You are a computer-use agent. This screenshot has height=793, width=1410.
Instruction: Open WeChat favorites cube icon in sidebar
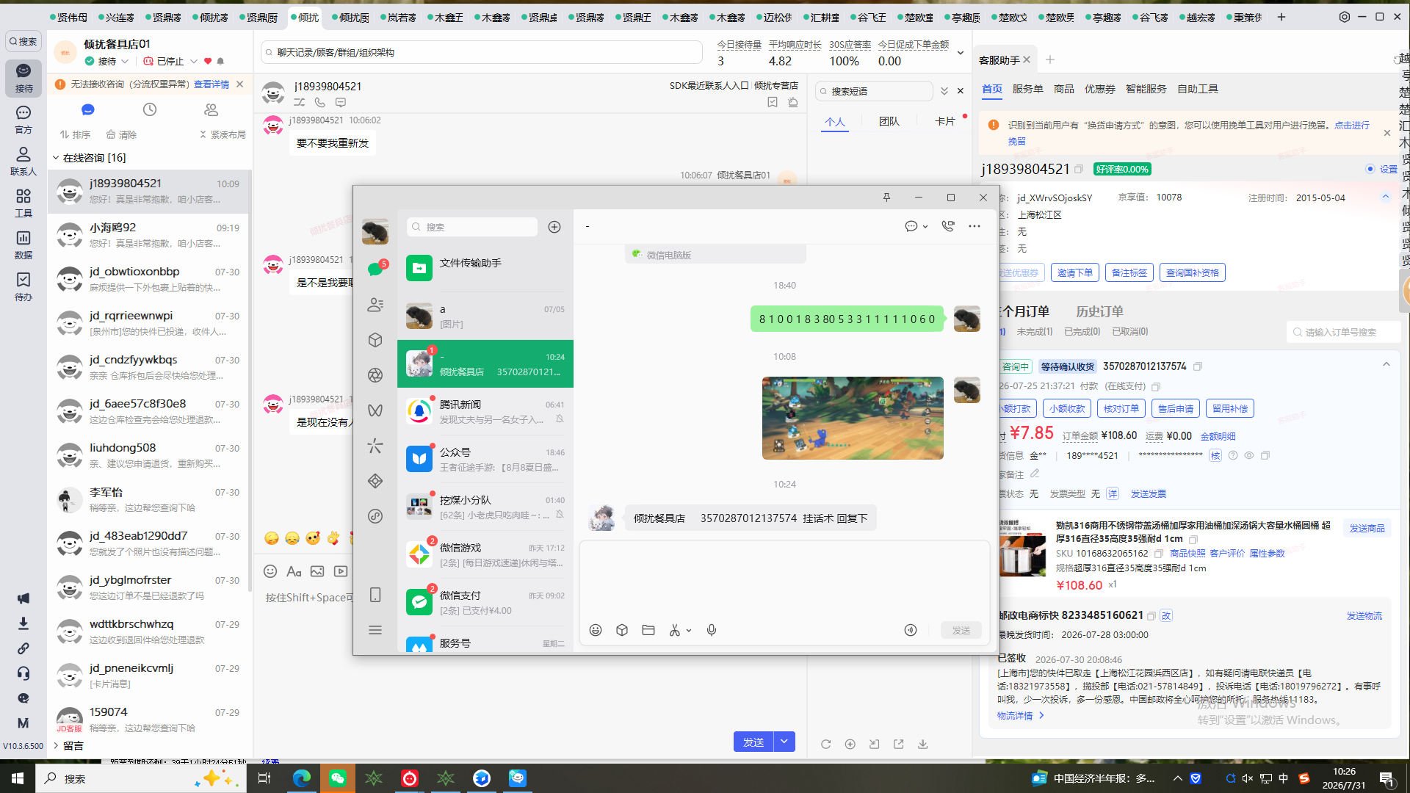(x=375, y=340)
